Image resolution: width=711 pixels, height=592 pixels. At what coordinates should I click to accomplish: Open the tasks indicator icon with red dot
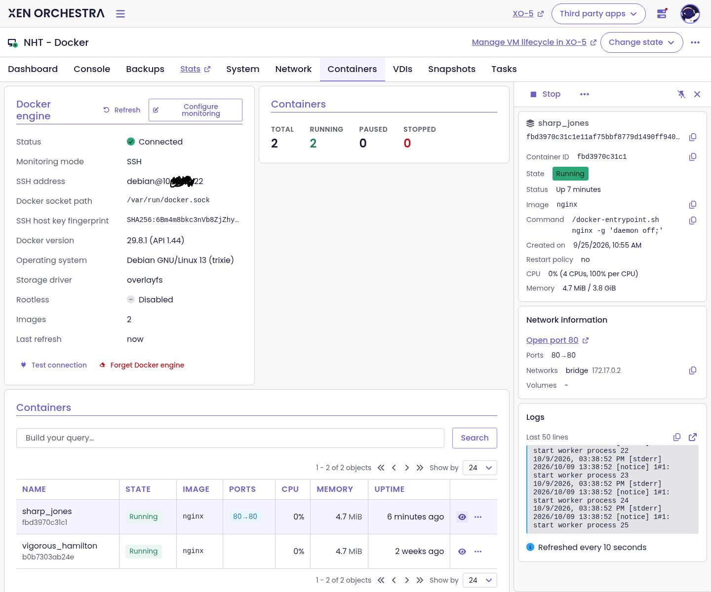coord(662,13)
